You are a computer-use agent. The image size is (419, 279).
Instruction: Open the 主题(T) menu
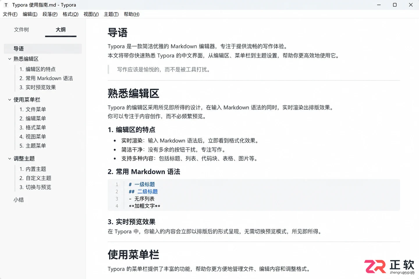click(111, 14)
